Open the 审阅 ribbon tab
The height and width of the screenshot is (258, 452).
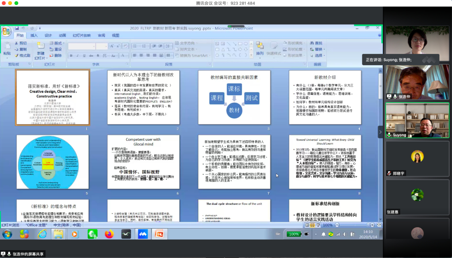click(x=101, y=36)
